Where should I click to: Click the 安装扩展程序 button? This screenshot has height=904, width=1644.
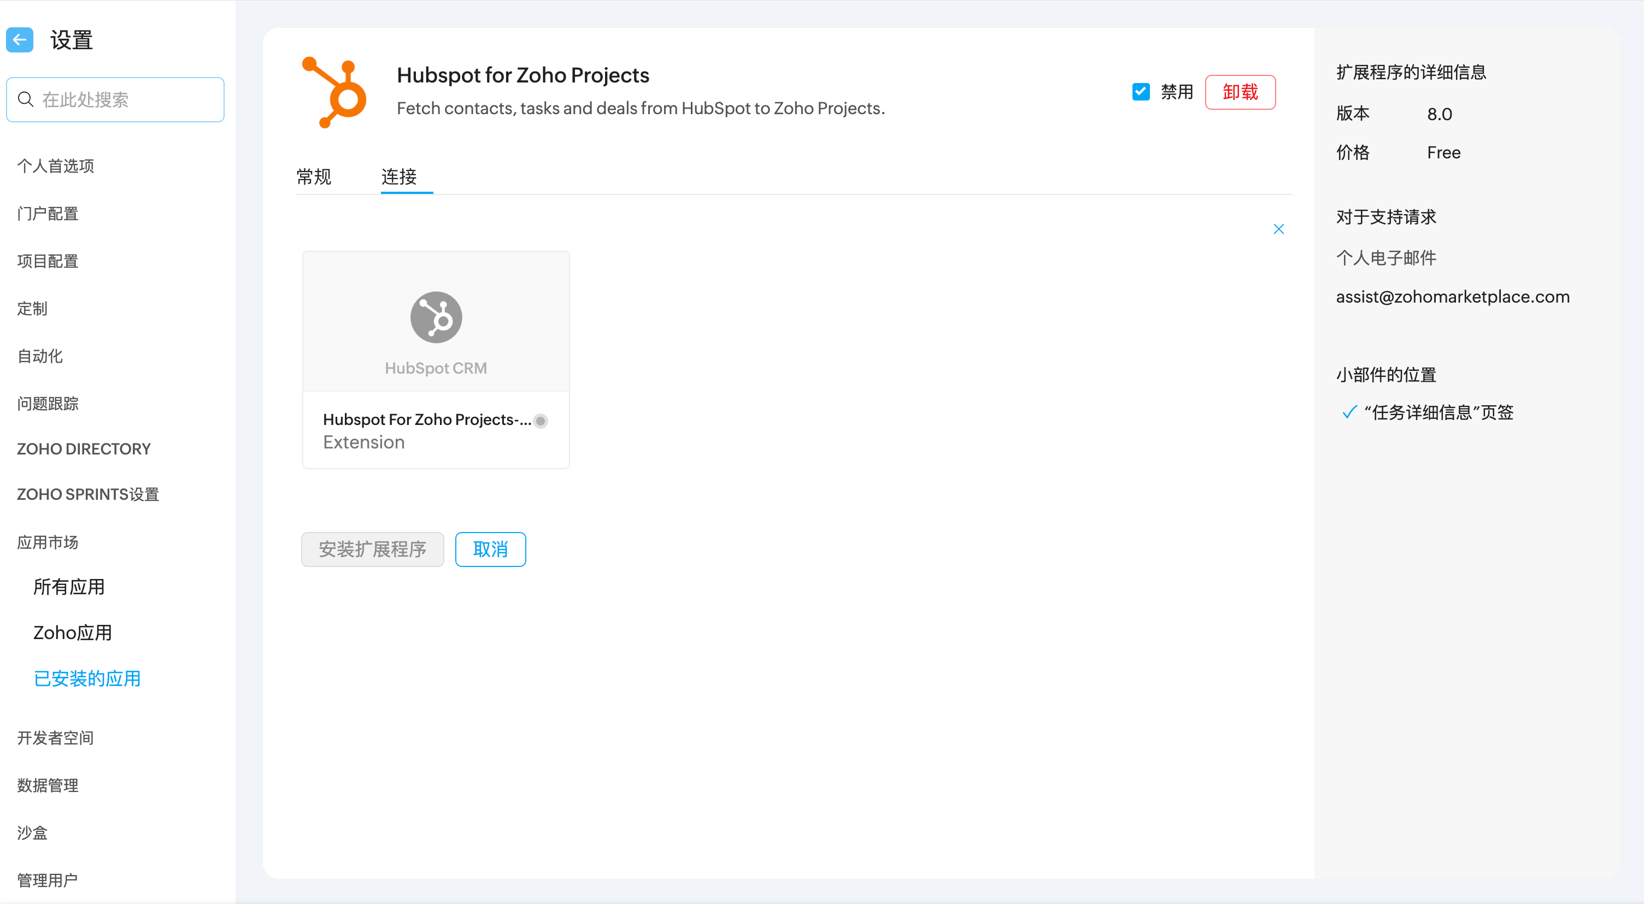(x=372, y=550)
